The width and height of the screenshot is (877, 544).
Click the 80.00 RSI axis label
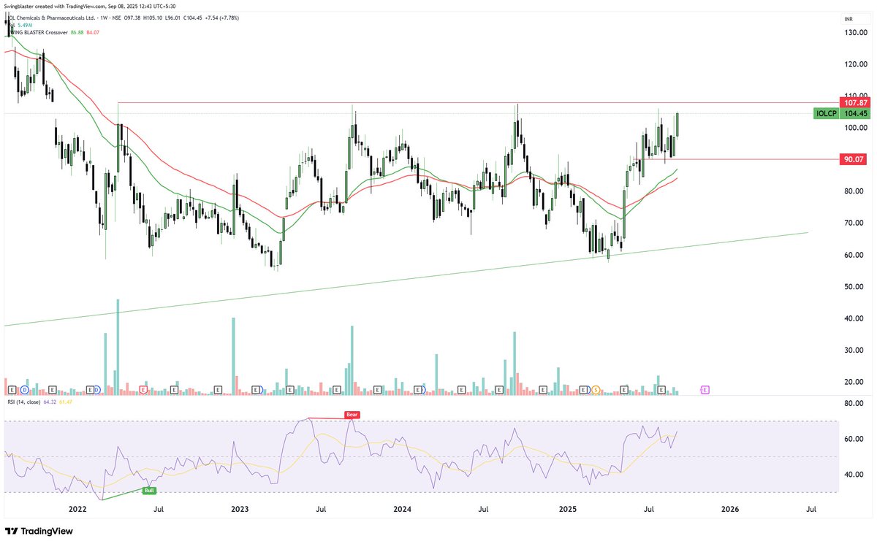[x=854, y=403]
